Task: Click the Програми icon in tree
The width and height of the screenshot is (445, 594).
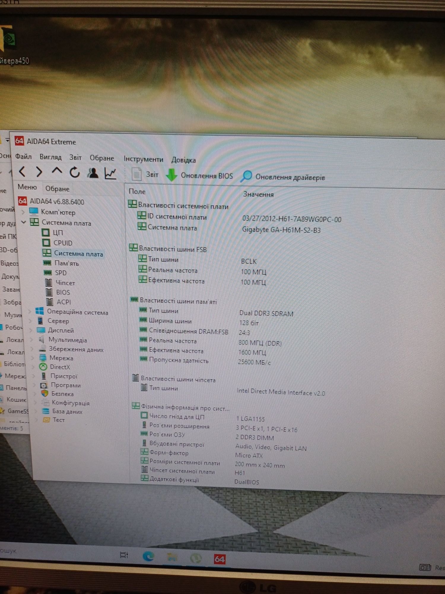Action: (x=44, y=385)
